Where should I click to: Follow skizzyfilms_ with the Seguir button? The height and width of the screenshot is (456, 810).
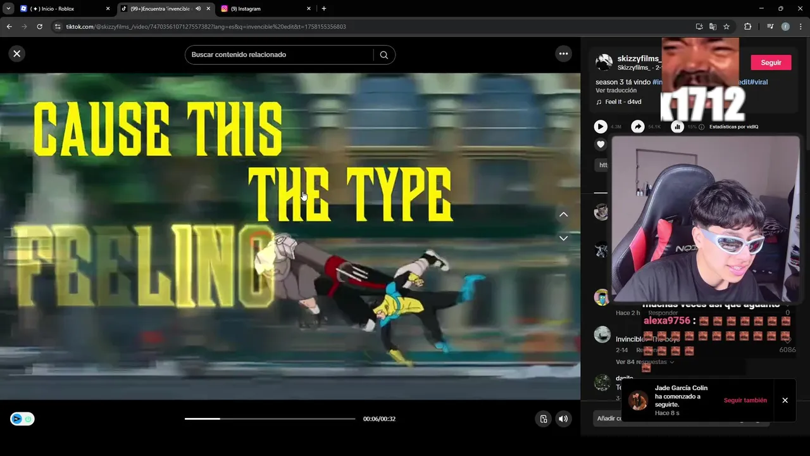coord(771,63)
